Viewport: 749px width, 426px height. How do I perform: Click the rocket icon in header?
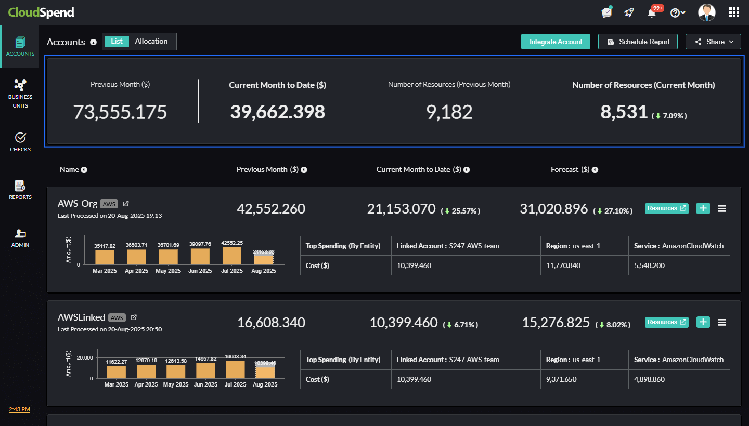pyautogui.click(x=629, y=12)
